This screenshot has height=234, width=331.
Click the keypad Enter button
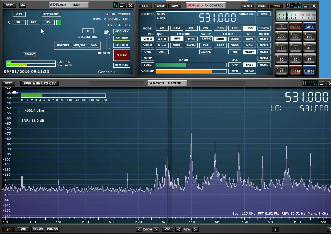(309, 70)
